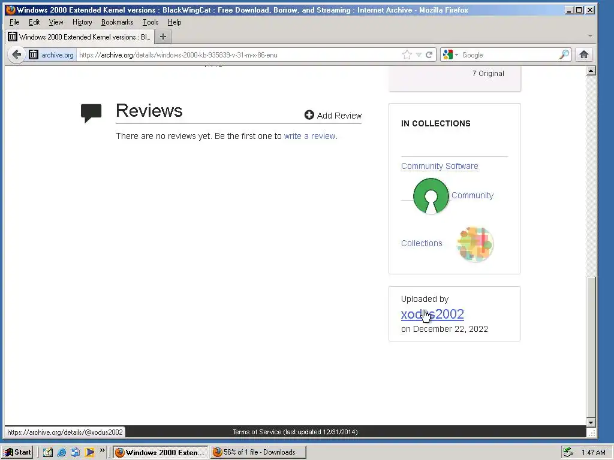The height and width of the screenshot is (460, 614).
Task: Click the Show Desktop quick launch icon
Action: tap(48, 452)
